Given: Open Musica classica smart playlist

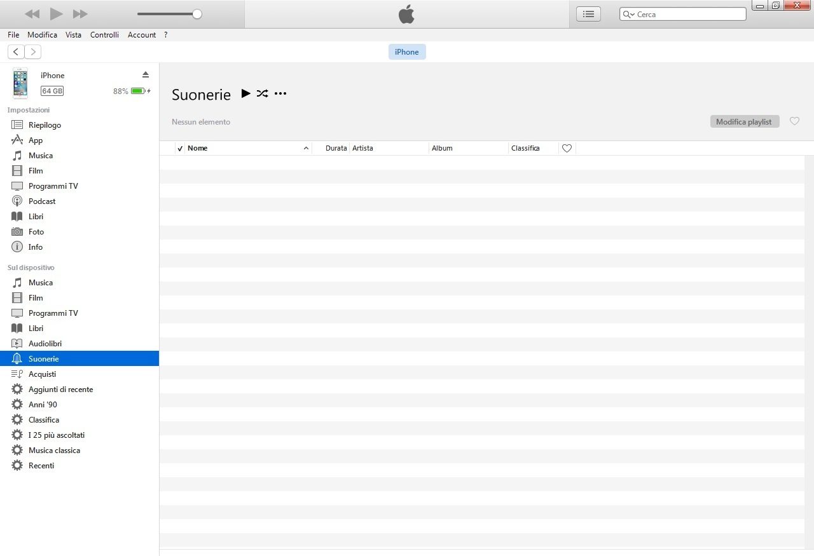Looking at the screenshot, I should pyautogui.click(x=79, y=451).
